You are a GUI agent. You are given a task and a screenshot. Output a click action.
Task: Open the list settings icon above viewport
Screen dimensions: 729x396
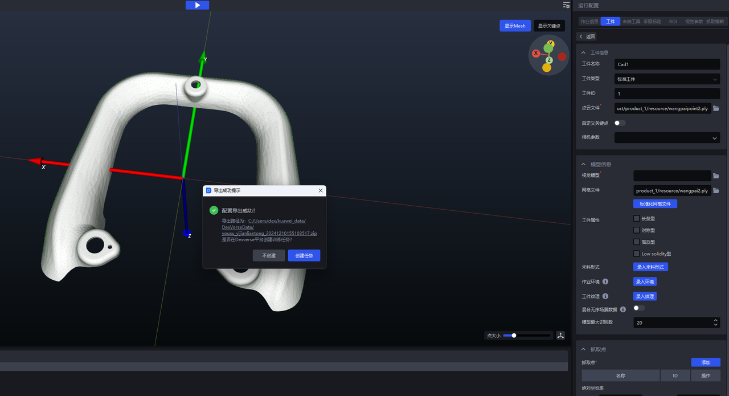[566, 5]
